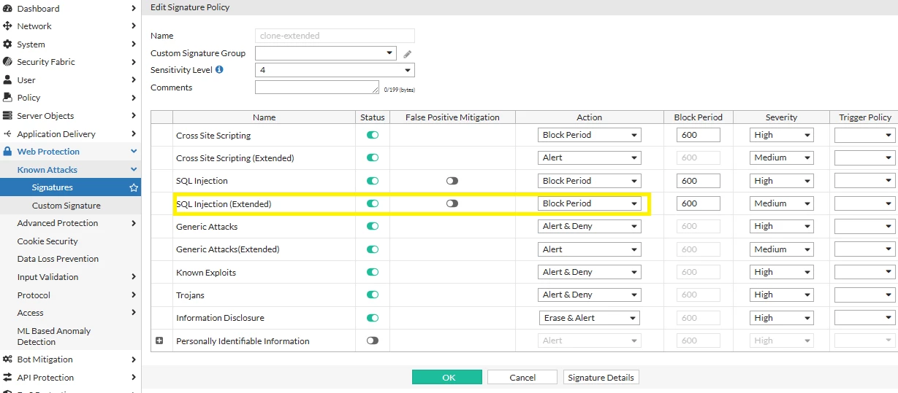Click the Dashboard sidebar icon

click(7, 9)
